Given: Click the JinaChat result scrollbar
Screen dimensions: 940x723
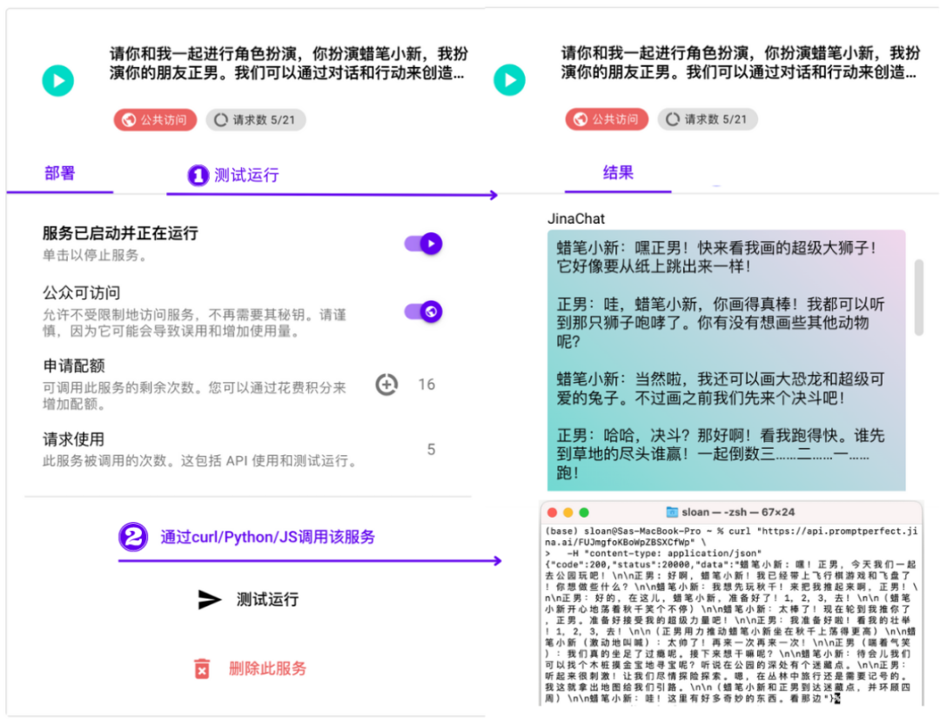Looking at the screenshot, I should (x=918, y=298).
